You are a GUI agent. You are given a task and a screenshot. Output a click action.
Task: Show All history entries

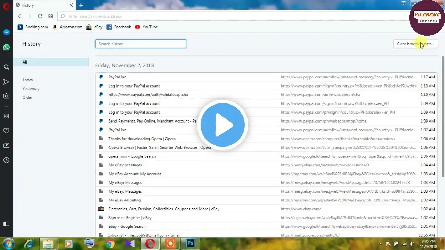click(x=51, y=62)
